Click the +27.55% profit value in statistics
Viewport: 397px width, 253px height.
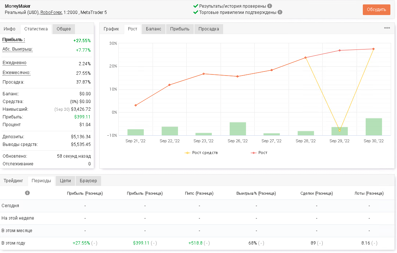click(x=82, y=41)
